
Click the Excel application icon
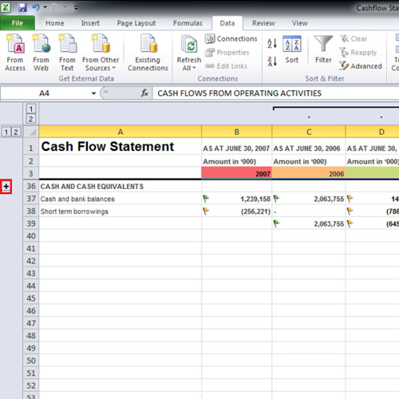[x=6, y=8]
